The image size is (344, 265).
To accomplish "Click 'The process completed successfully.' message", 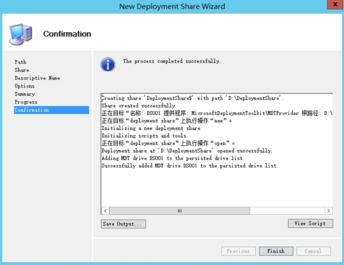I will pyautogui.click(x=172, y=61).
